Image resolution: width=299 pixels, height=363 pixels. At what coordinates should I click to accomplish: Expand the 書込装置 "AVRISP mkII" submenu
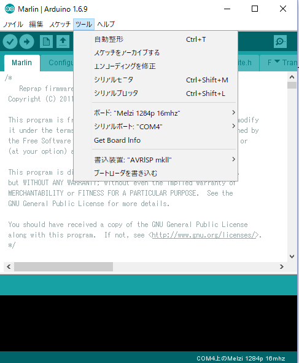pos(155,160)
